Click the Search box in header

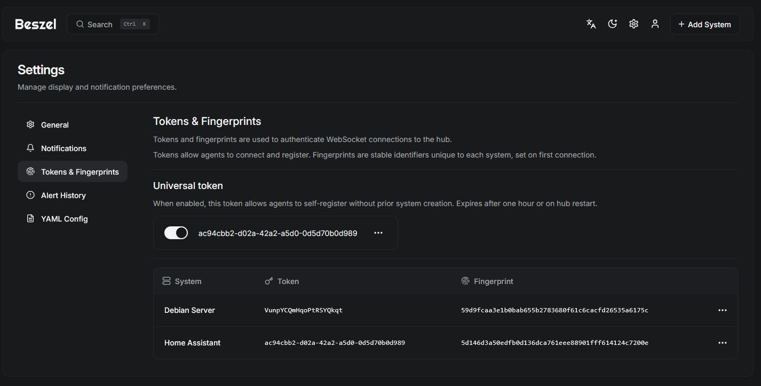(x=113, y=25)
